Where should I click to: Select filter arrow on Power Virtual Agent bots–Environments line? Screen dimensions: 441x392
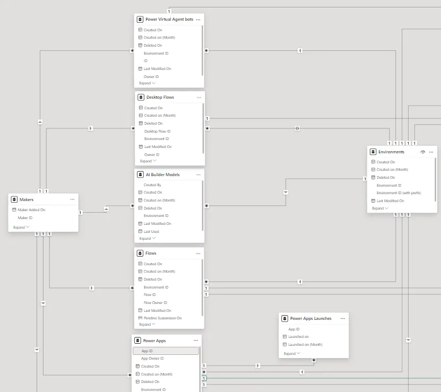tap(300, 51)
